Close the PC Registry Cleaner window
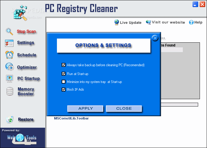The height and width of the screenshot is (148, 207). click(x=202, y=4)
